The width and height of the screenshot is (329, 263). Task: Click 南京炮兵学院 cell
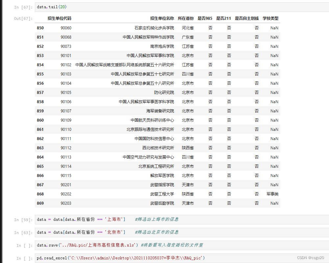pos(162,46)
